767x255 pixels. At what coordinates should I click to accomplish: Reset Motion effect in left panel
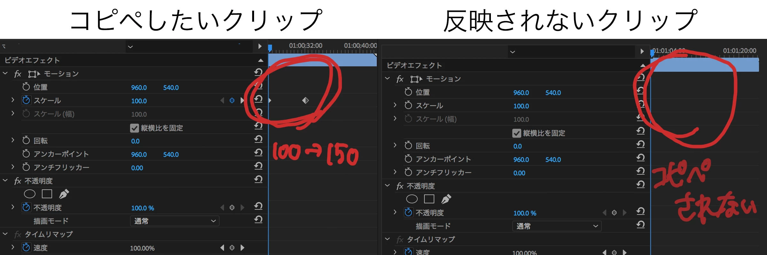pos(258,73)
